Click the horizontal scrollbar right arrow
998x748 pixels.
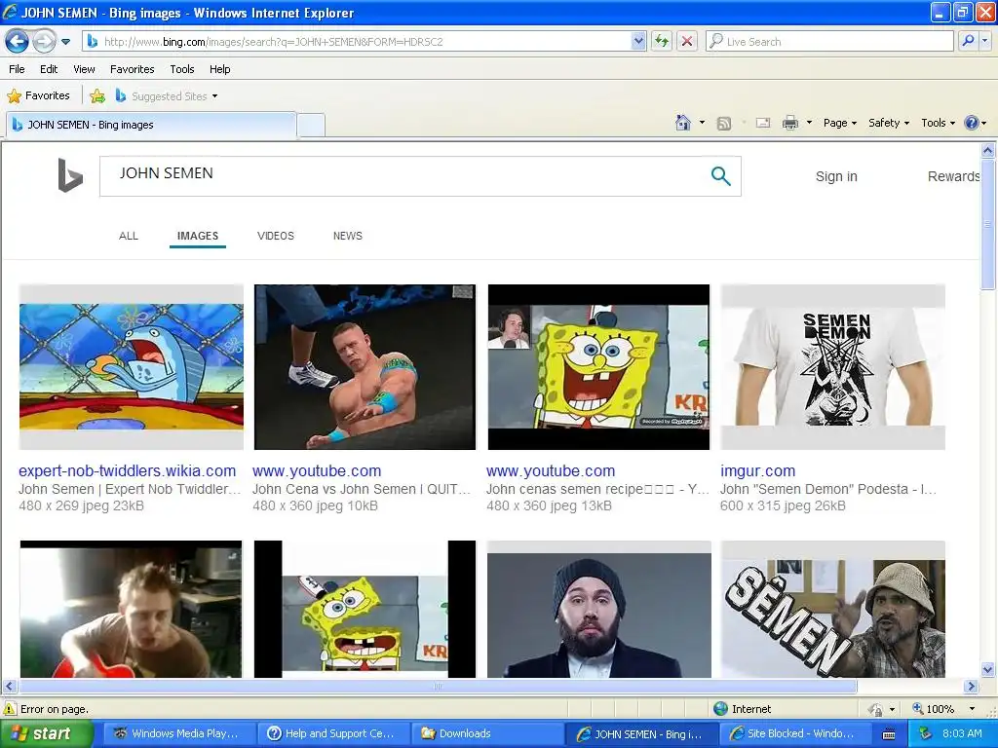pyautogui.click(x=971, y=687)
